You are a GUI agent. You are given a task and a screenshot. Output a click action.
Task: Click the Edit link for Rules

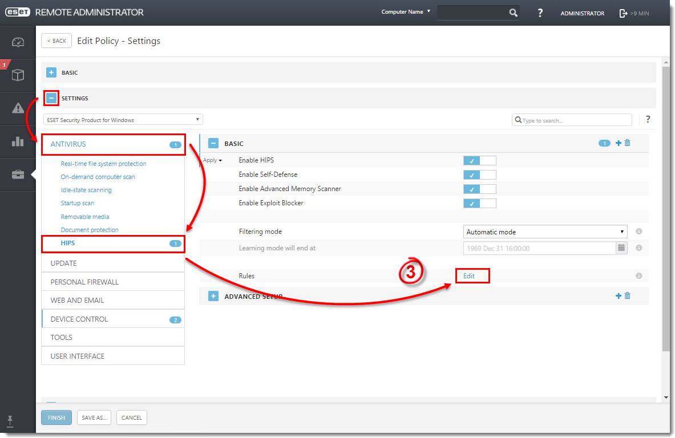[469, 276]
